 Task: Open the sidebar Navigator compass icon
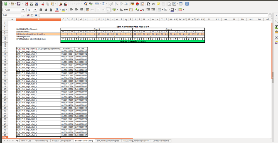[x=276, y=37]
